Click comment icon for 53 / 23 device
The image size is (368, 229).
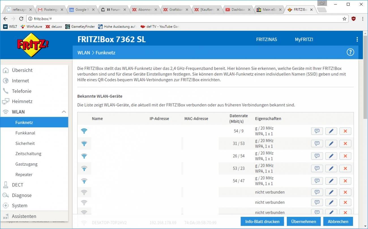pos(317,168)
